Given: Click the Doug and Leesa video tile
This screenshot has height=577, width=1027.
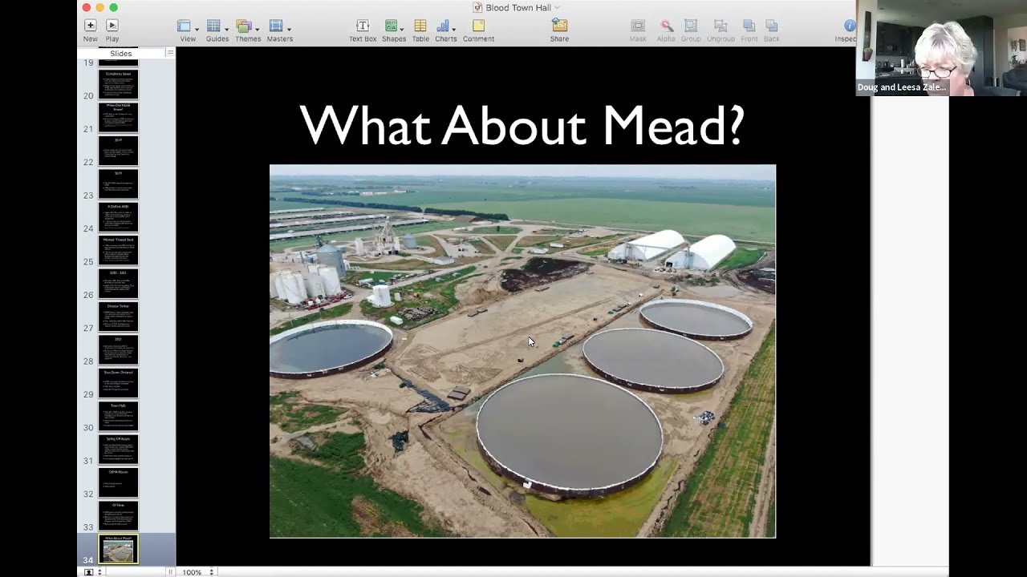Looking at the screenshot, I should click(x=902, y=48).
